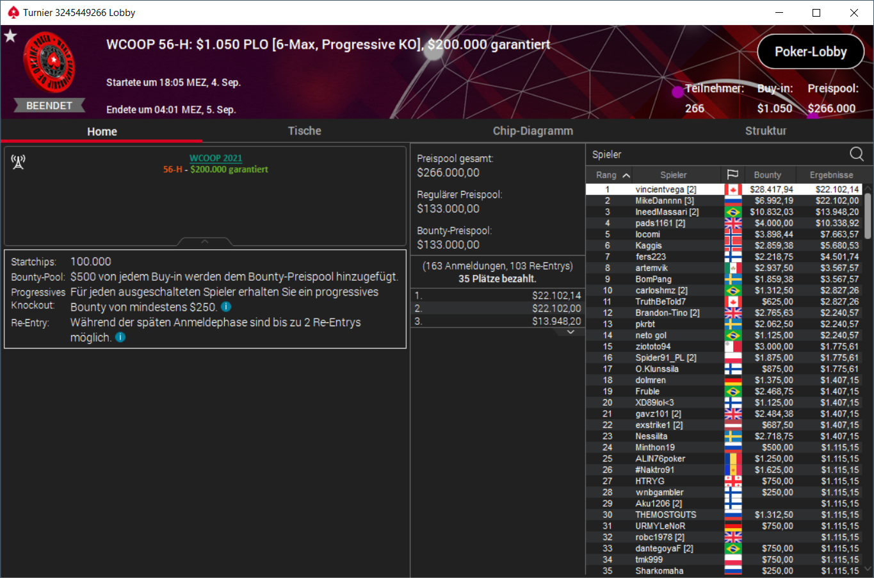
Task: Click the Sweden flag for BomPang
Action: pyautogui.click(x=733, y=279)
